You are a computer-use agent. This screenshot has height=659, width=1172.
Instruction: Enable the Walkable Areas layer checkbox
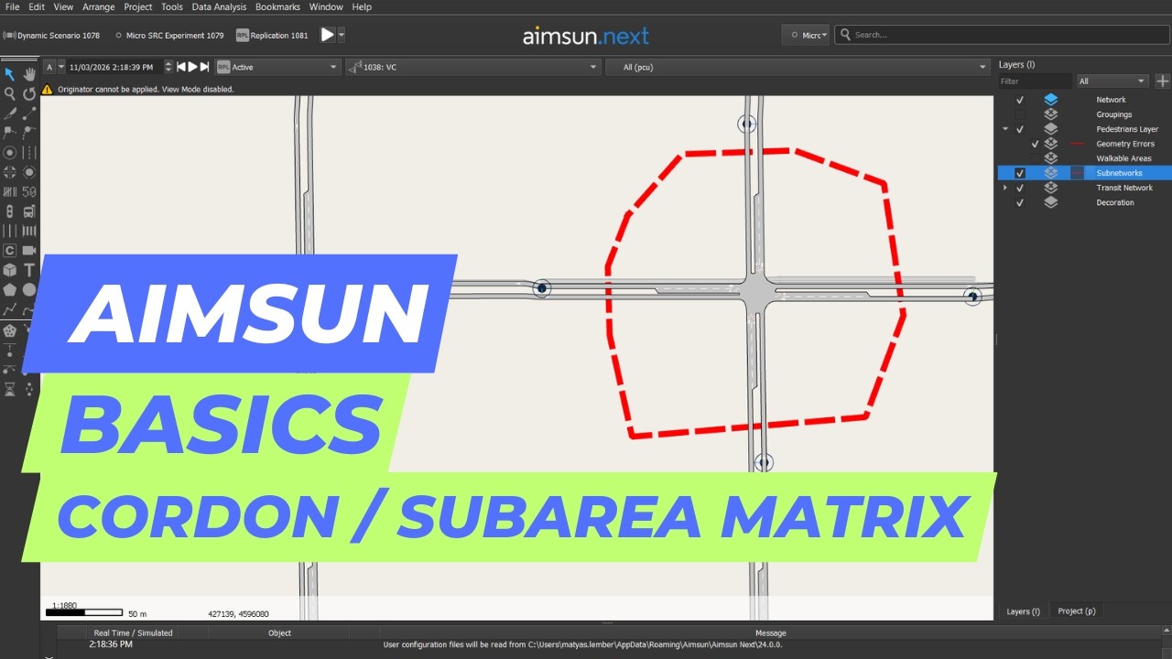click(1036, 158)
